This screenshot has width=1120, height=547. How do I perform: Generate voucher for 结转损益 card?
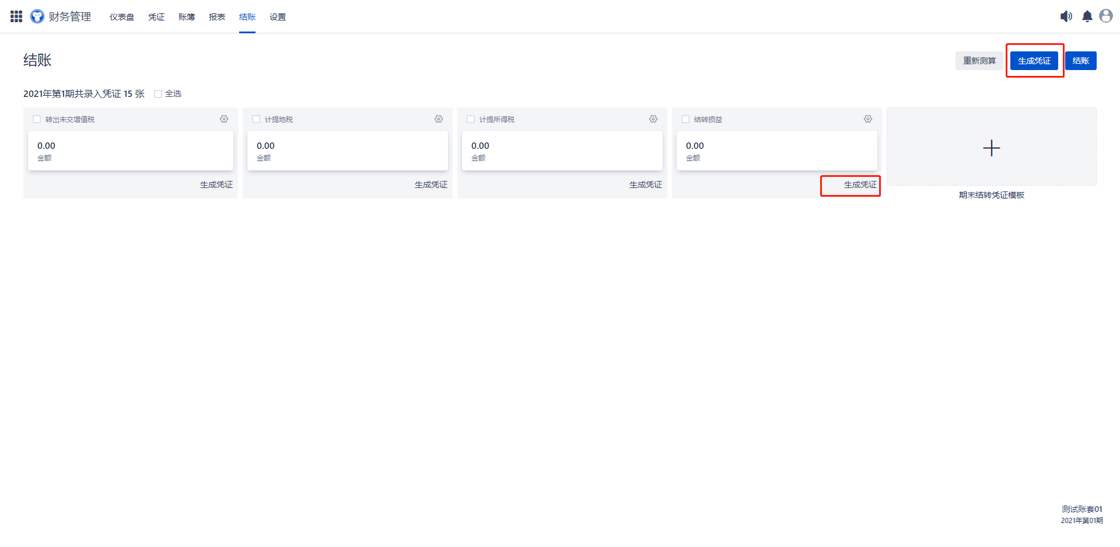point(860,184)
